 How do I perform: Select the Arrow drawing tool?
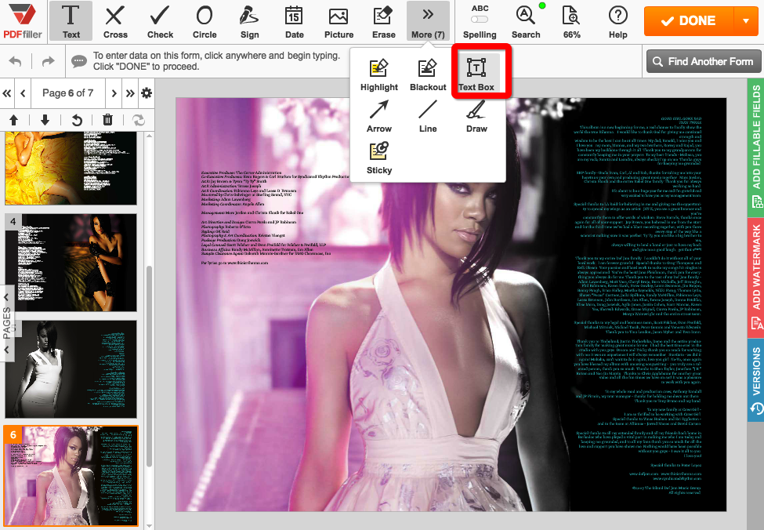379,115
